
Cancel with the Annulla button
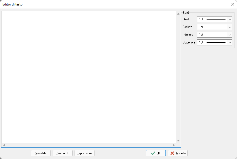click(x=178, y=153)
